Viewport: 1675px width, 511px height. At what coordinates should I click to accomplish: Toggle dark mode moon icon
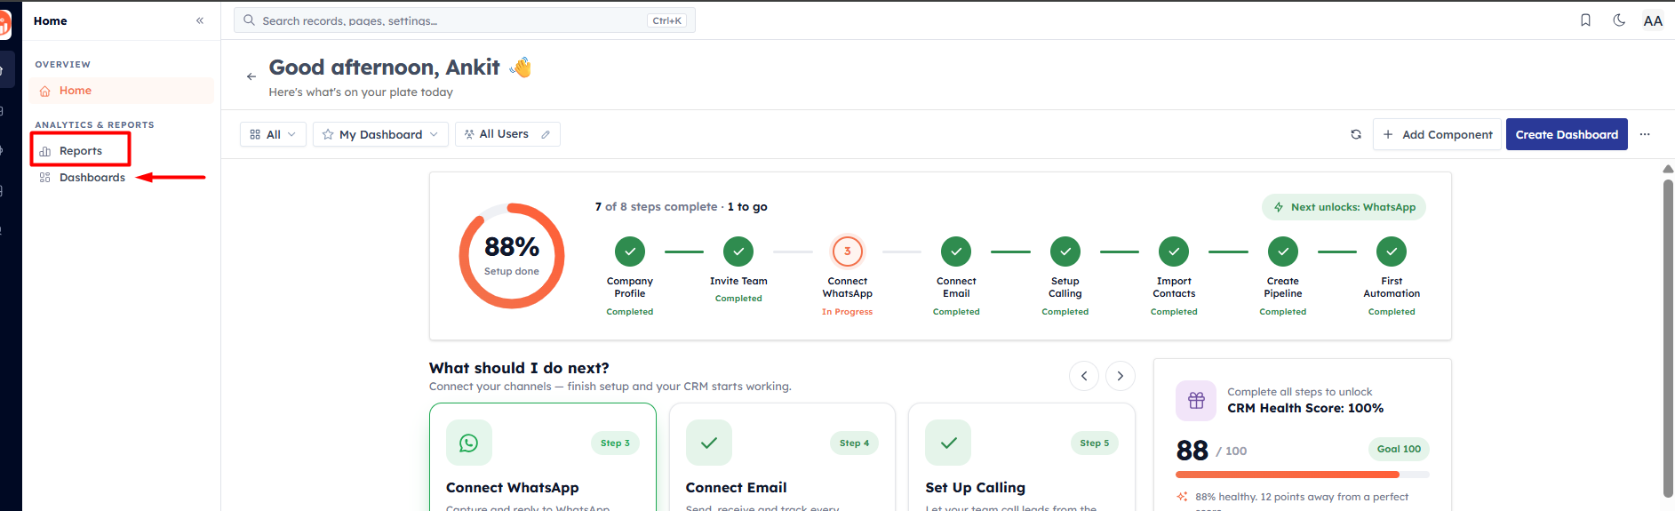1619,20
